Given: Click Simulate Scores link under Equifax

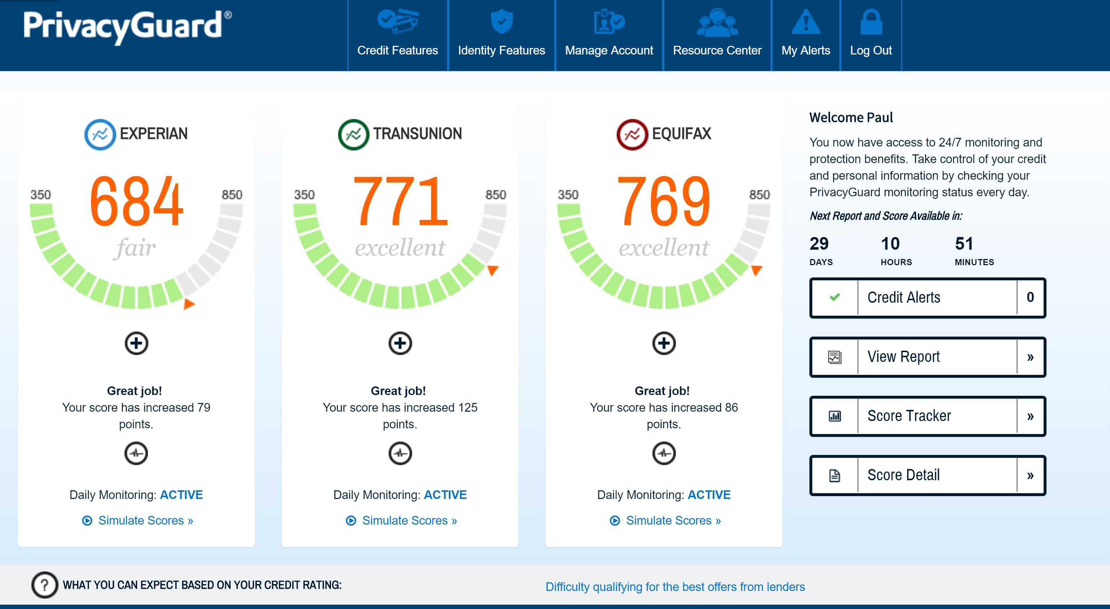Looking at the screenshot, I should coord(673,521).
